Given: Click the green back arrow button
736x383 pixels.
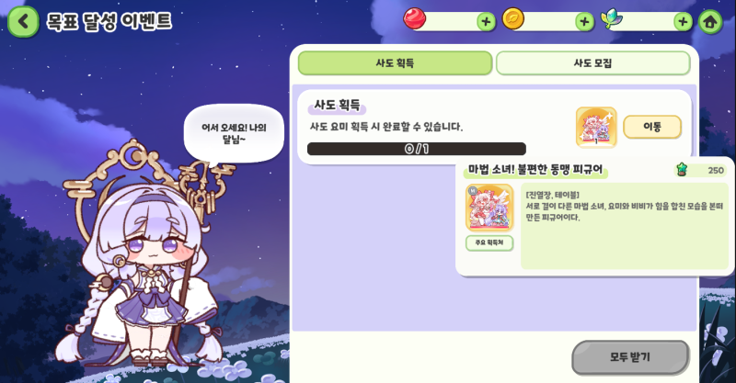Looking at the screenshot, I should point(23,21).
